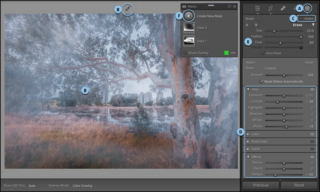Screen dimensions: 320x192
Task: Click the Contrast value -38
Action: (x=310, y=102)
